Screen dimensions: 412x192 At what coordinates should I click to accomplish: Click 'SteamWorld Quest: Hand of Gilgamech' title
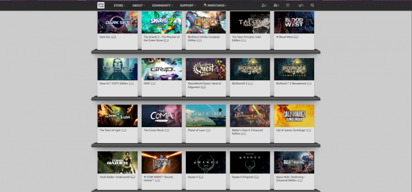click(204, 85)
